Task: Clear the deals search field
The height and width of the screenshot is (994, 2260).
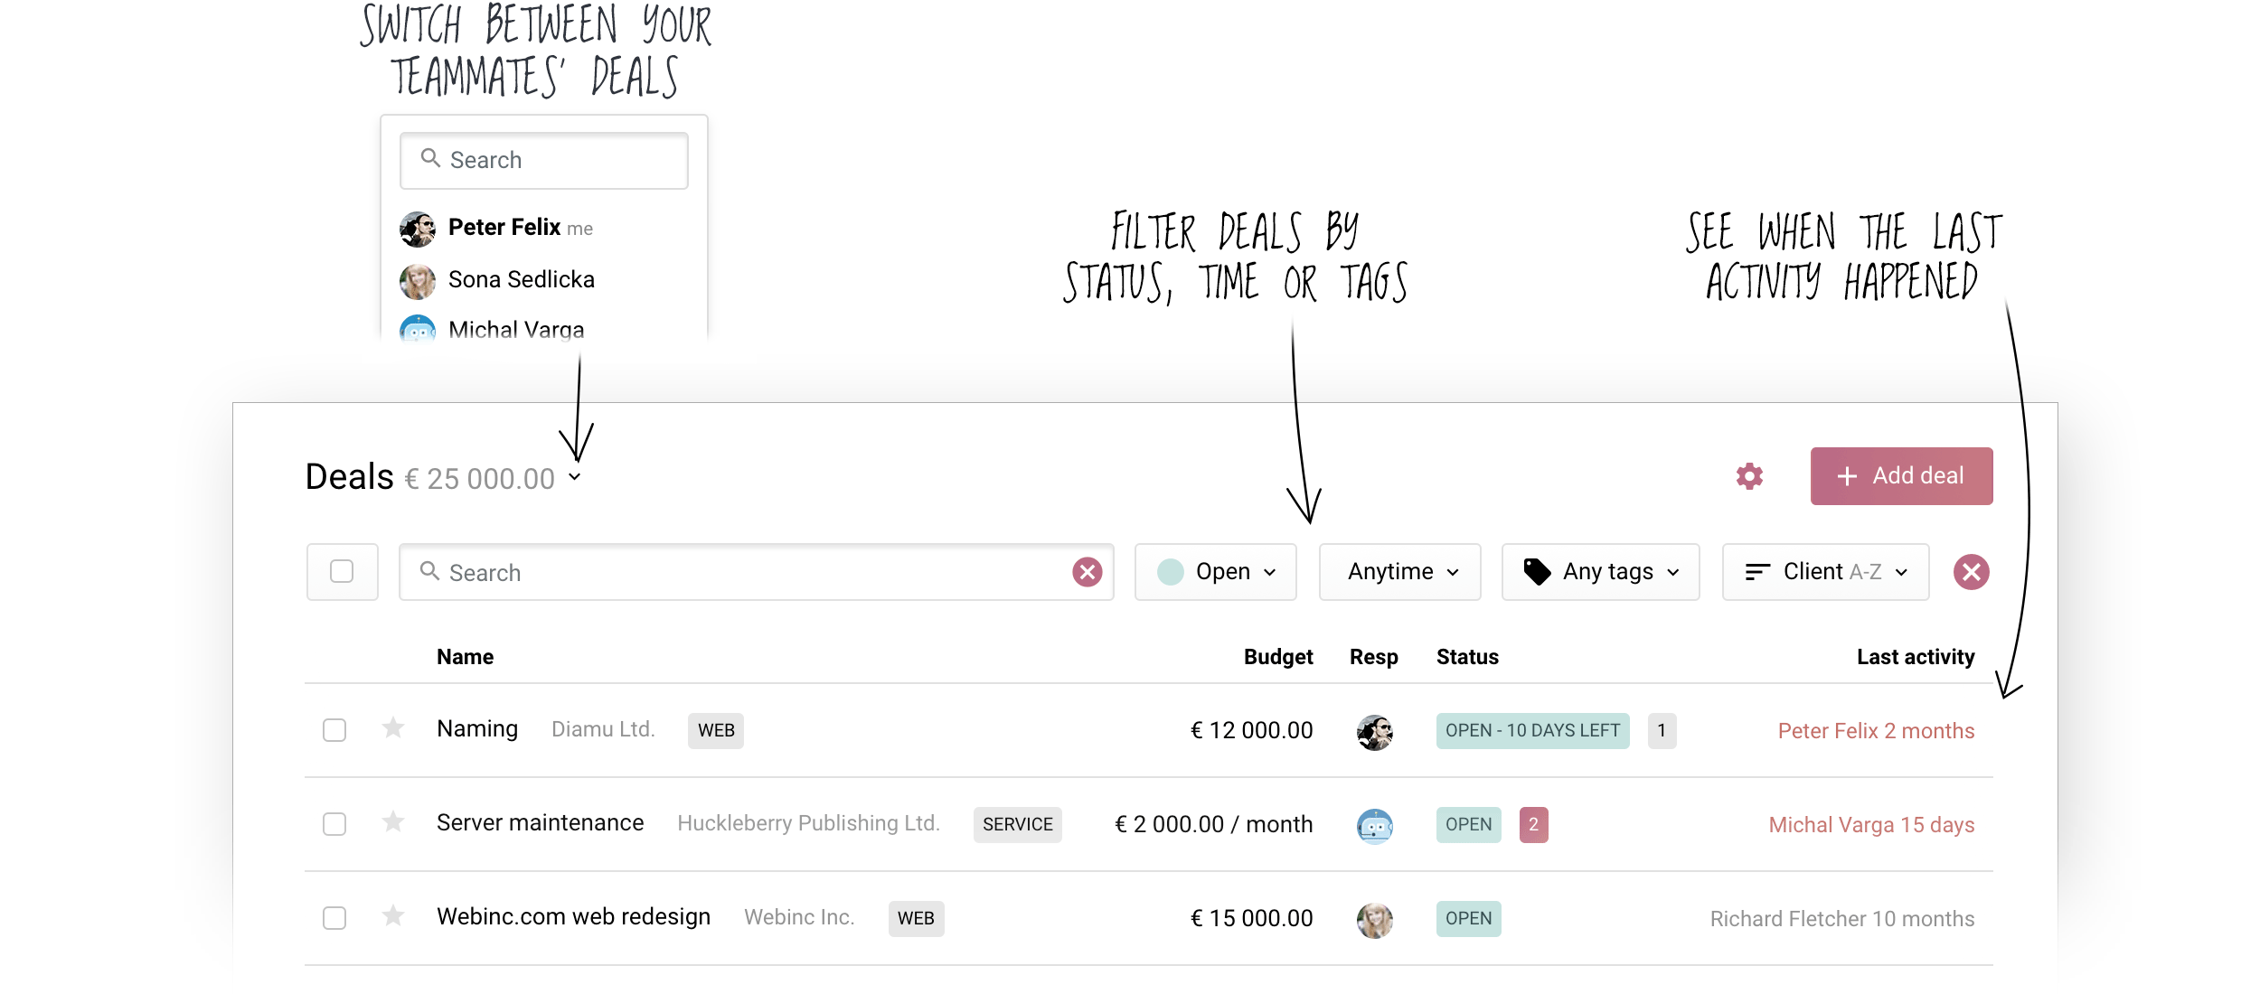Action: [1088, 572]
